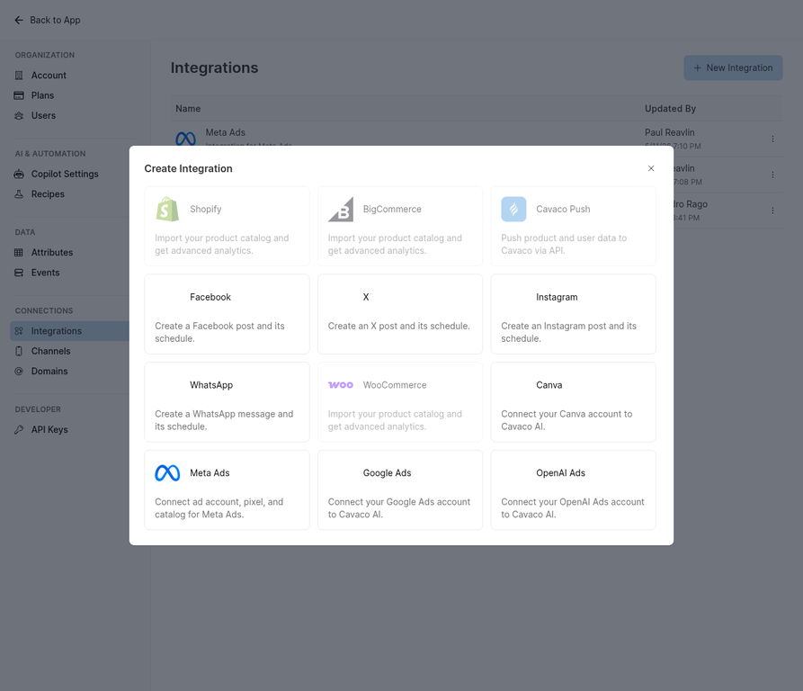Viewport: 803px width, 691px height.
Task: Click the Updated By column header
Action: pos(670,109)
